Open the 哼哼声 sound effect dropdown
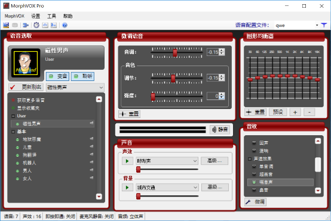The width and height of the screenshot is (331, 221). click(195, 161)
